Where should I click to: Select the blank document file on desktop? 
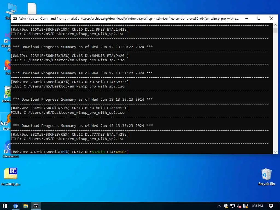pyautogui.click(x=32, y=8)
